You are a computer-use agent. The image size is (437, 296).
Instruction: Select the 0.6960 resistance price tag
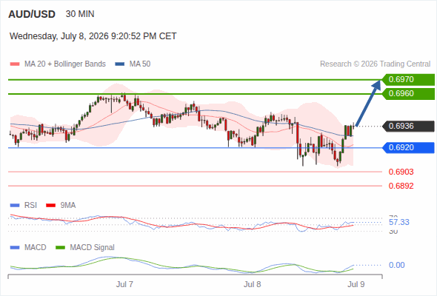[x=408, y=93]
